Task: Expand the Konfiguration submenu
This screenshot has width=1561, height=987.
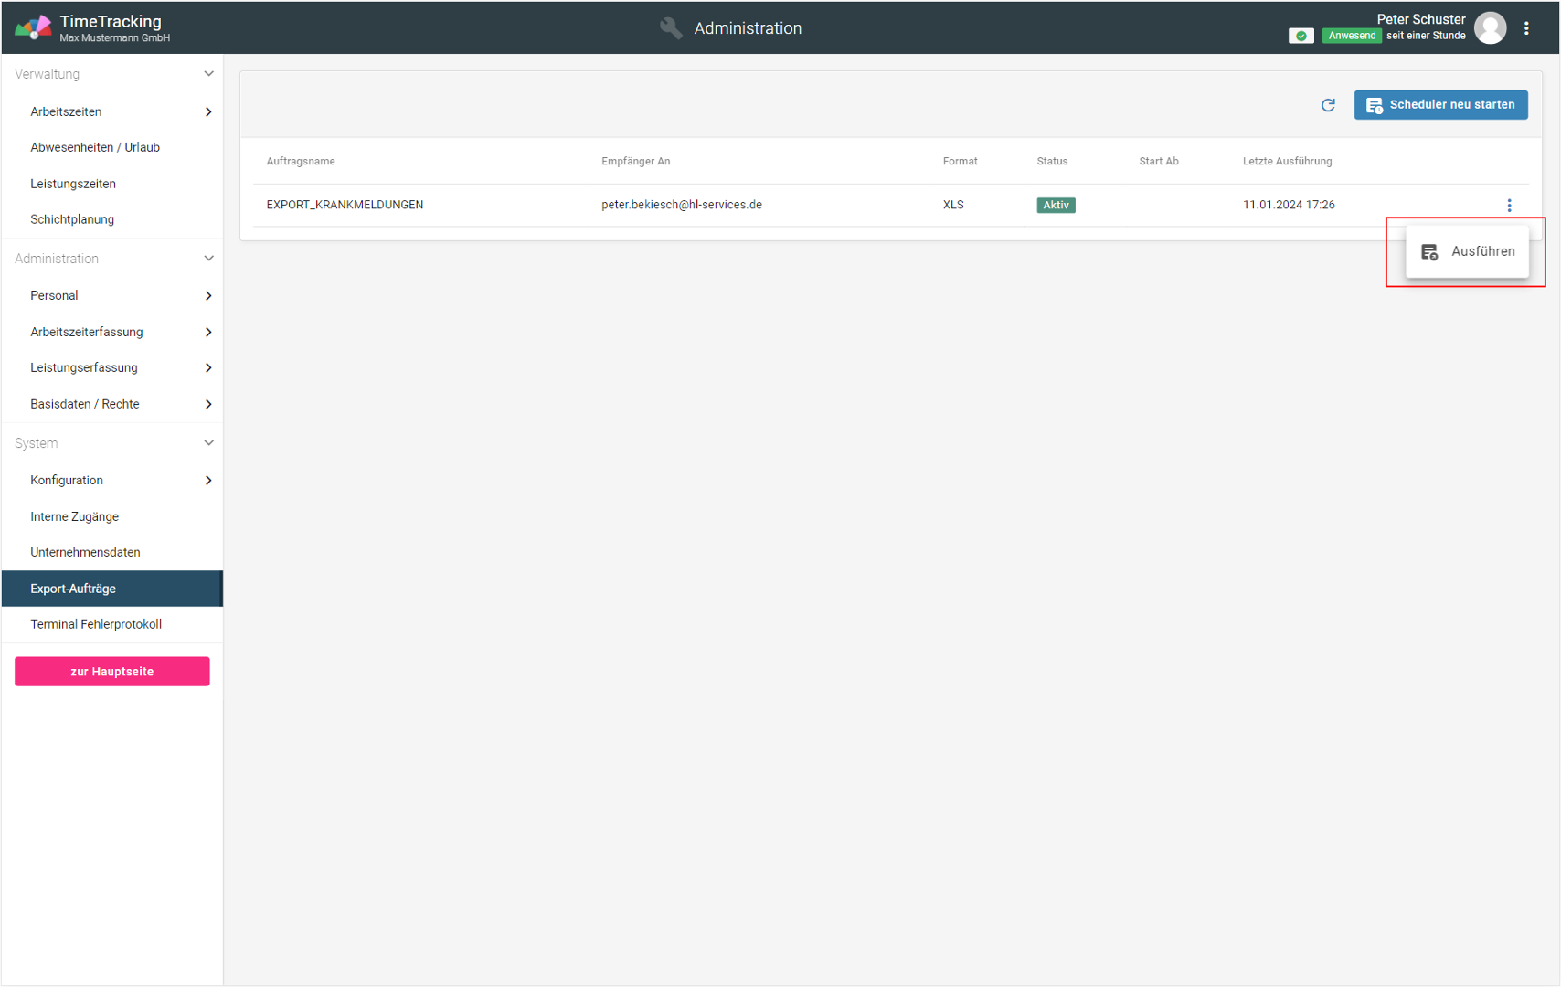Action: pyautogui.click(x=208, y=481)
